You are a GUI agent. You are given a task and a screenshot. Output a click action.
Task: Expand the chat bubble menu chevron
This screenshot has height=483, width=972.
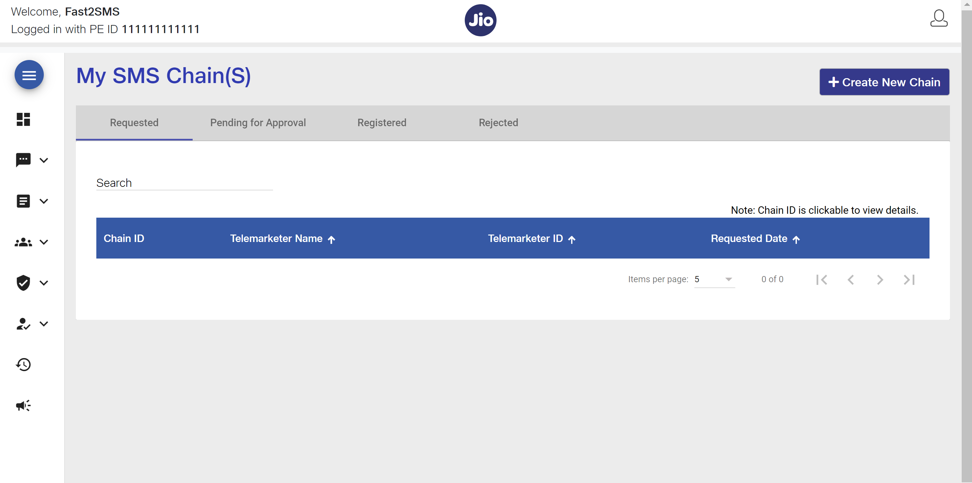pyautogui.click(x=44, y=160)
